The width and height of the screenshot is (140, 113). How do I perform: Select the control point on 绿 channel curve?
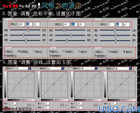pyautogui.click(x=87, y=84)
